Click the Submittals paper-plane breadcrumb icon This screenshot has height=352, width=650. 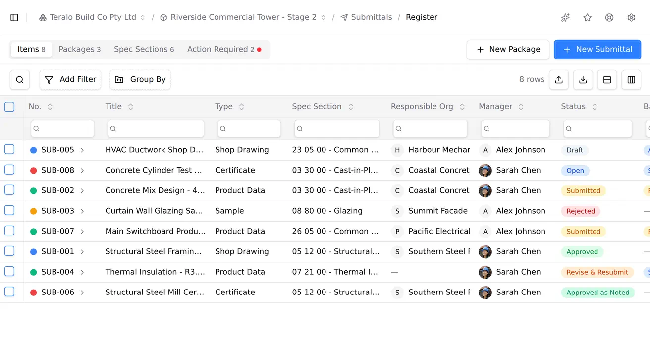tap(344, 17)
